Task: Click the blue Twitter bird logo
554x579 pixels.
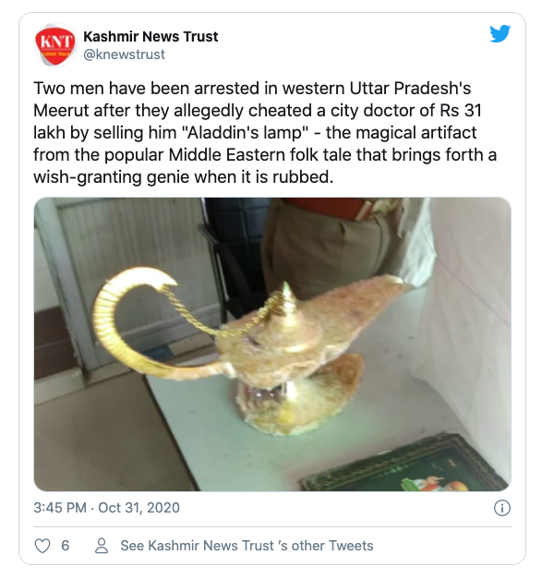Action: click(500, 33)
